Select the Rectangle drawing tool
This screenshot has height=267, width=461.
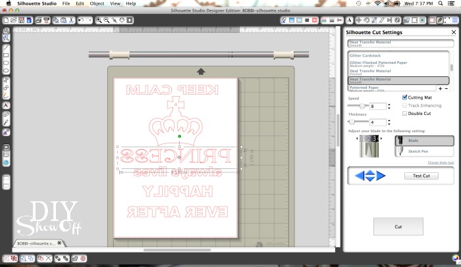[x=6, y=55]
